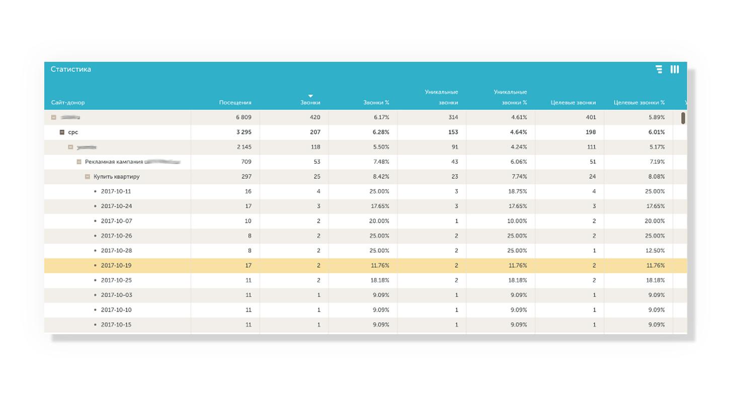Collapse the Купить квартиру group
732x396 pixels.
pos(88,177)
